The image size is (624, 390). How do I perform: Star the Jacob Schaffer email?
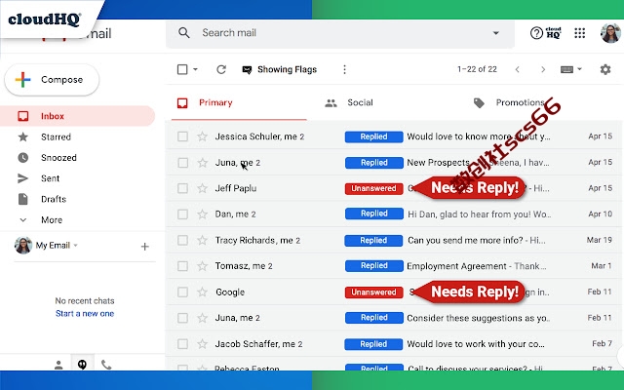[x=202, y=344]
